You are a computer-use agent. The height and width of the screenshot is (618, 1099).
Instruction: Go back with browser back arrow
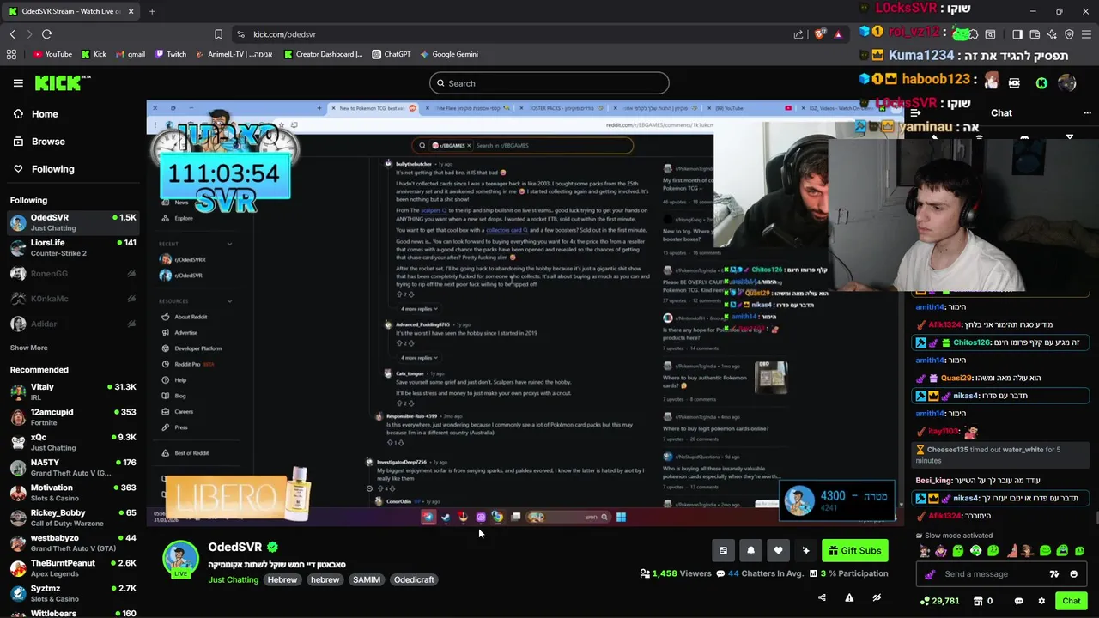(12, 34)
